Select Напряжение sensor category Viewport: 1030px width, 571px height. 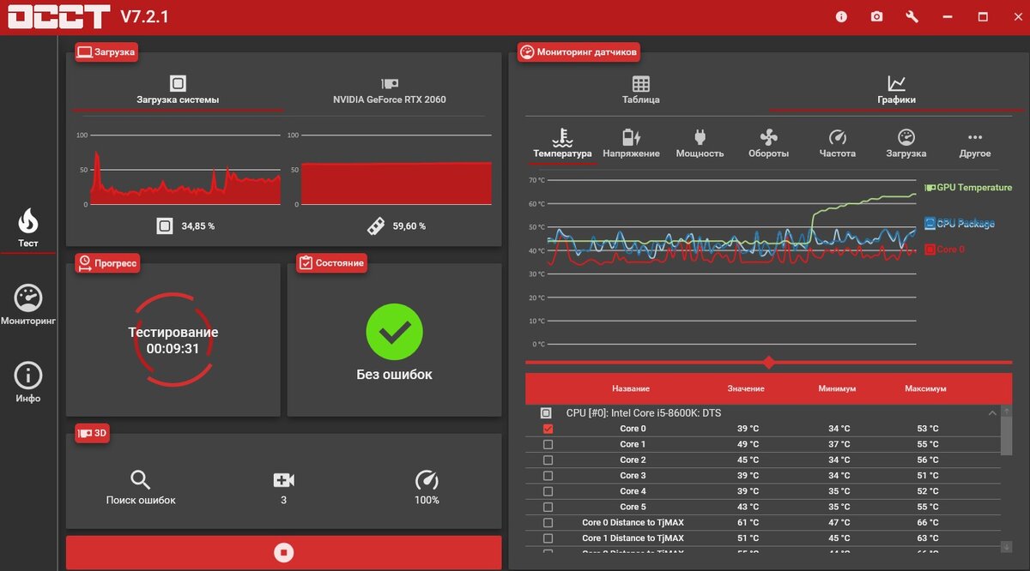coord(631,144)
